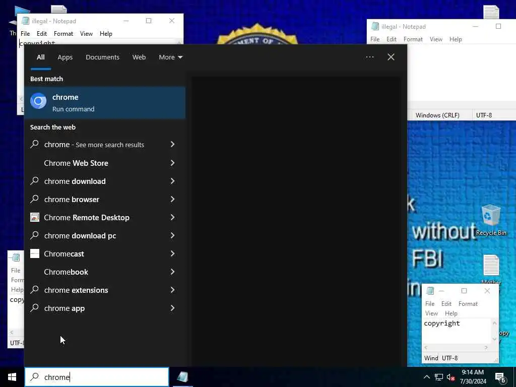
Task: Click UTF-8 status entry in top-right Notepad
Action: (484, 115)
